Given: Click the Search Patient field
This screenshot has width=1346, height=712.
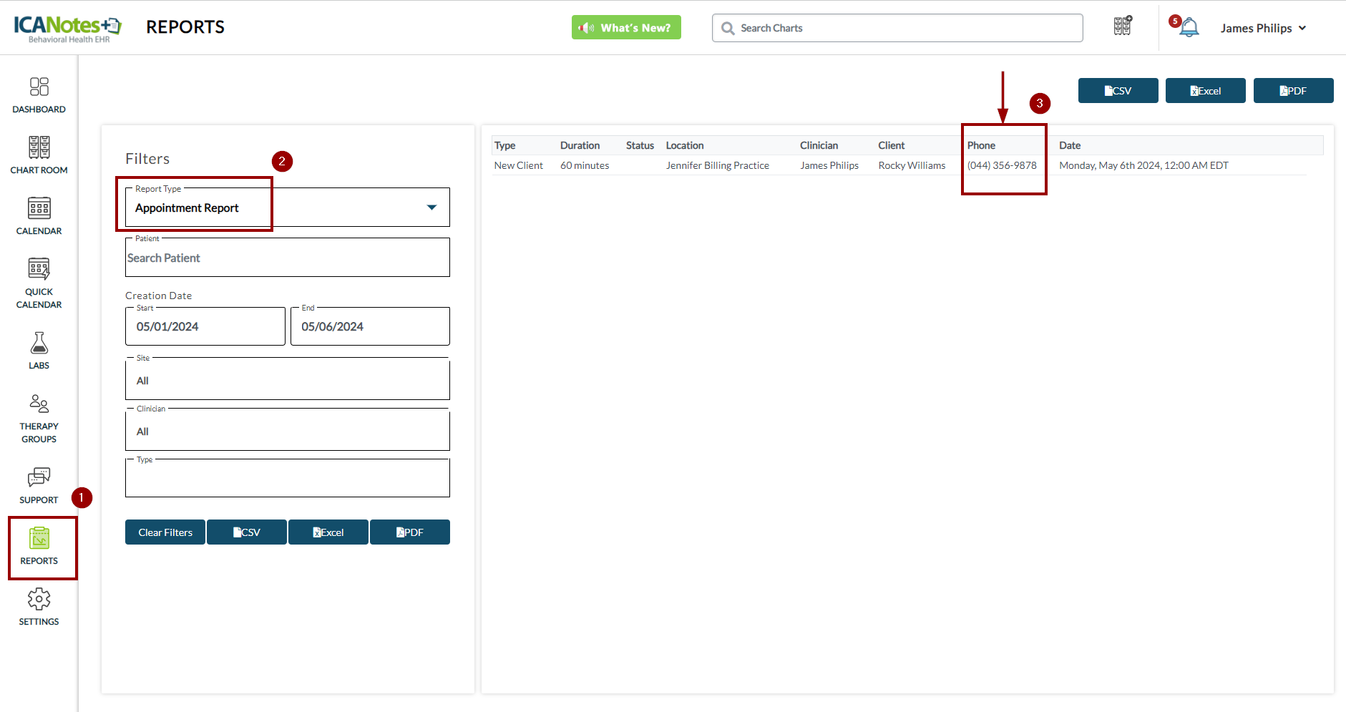Looking at the screenshot, I should click(287, 258).
